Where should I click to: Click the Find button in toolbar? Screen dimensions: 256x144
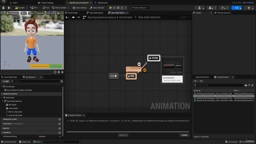pos(46,8)
